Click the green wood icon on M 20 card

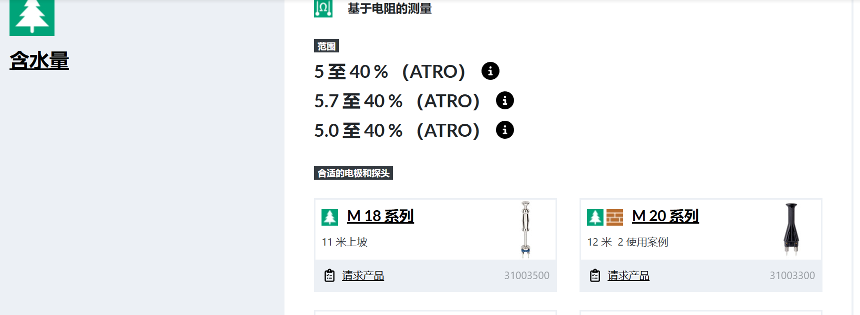click(595, 217)
